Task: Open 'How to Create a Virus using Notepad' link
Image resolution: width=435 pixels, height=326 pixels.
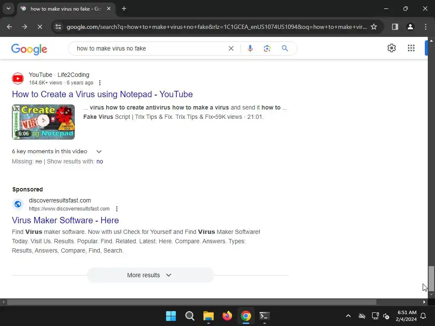Action: (102, 94)
